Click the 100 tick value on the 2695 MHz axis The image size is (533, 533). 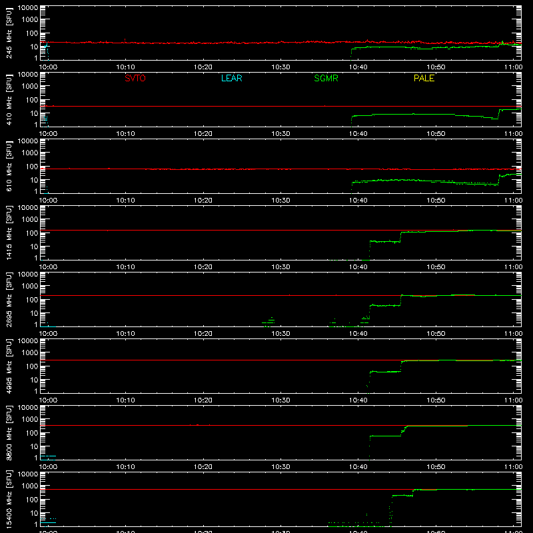pyautogui.click(x=31, y=299)
